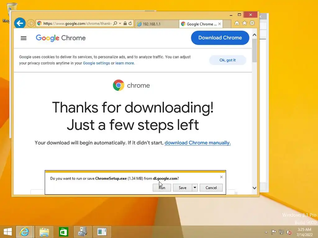Viewport: 318px width, 238px height.
Task: Click the page scrollbar down arrow
Action: point(254,188)
